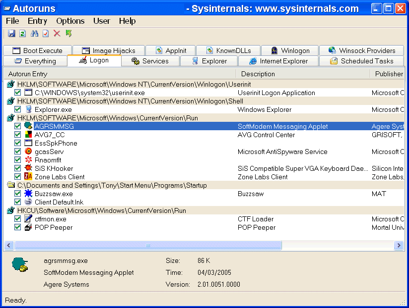
Task: Click the Zone Labs Client ZA icon
Action: click(28, 176)
